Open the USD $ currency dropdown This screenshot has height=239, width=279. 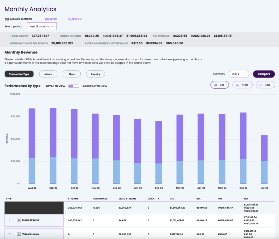pos(239,74)
